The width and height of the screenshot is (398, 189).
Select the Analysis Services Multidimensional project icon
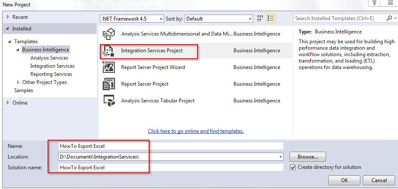pyautogui.click(x=109, y=34)
